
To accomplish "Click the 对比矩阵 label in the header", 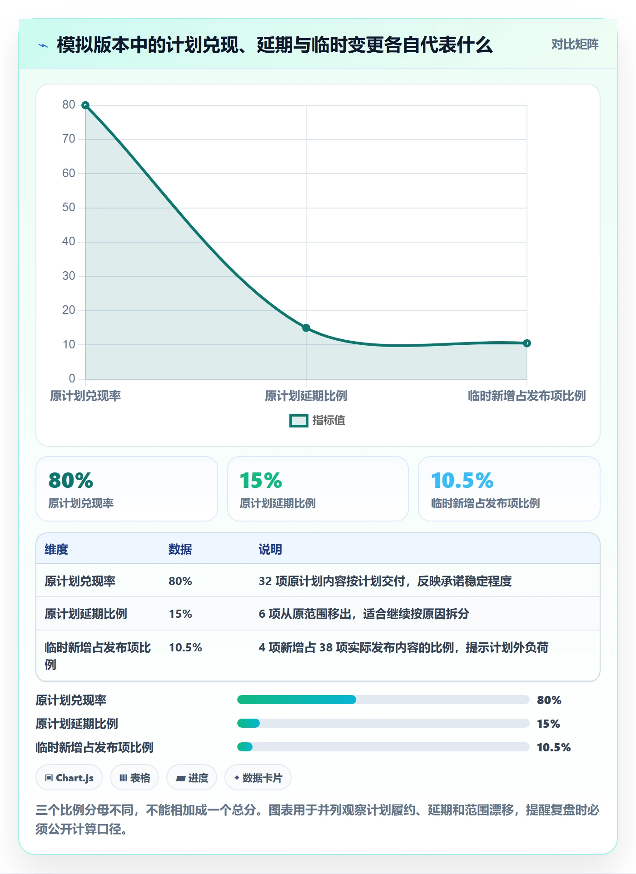I will click(x=575, y=45).
